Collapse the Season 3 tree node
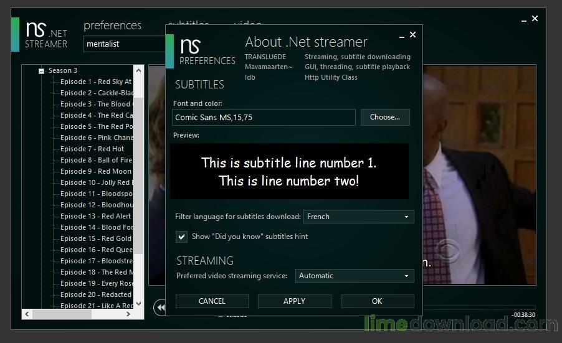Image resolution: width=562 pixels, height=343 pixels. 42,71
